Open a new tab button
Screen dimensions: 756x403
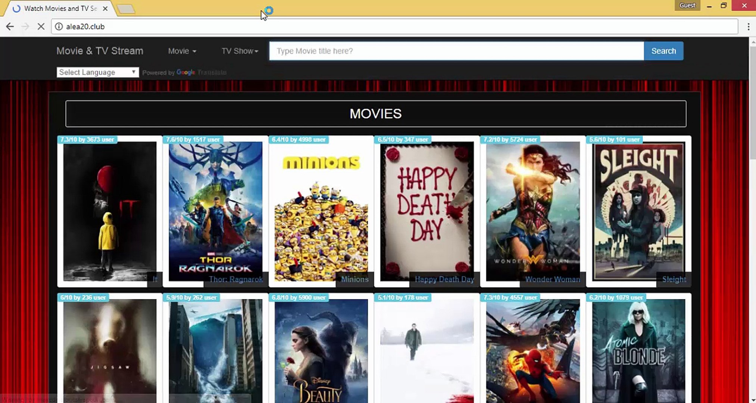click(126, 9)
